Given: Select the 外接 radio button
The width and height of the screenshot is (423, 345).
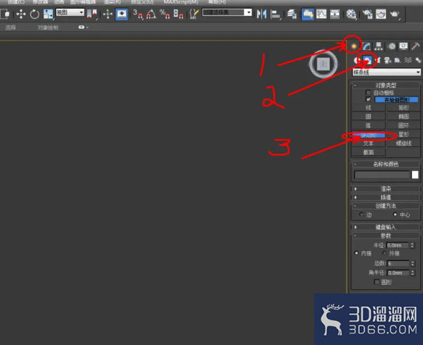Looking at the screenshot, I should 385,253.
